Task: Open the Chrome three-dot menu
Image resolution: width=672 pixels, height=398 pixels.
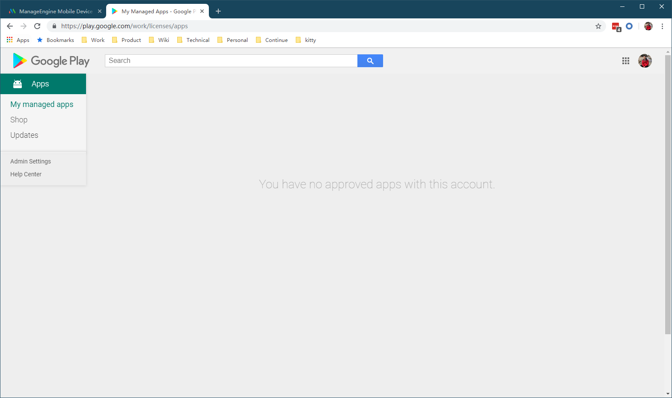Action: [662, 26]
